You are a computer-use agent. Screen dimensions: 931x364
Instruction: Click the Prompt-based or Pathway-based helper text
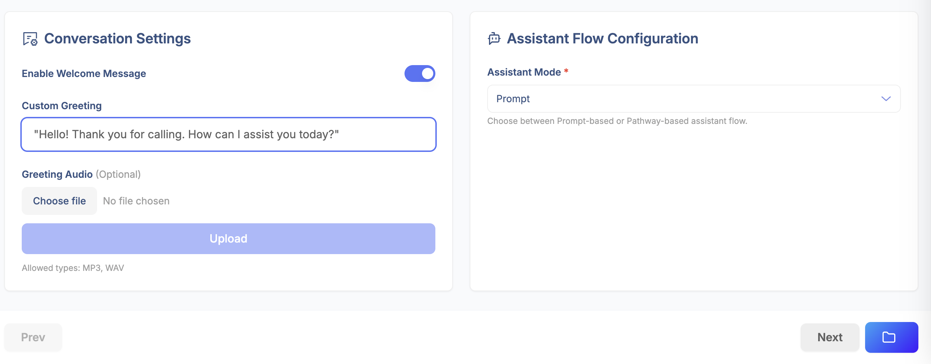point(617,121)
